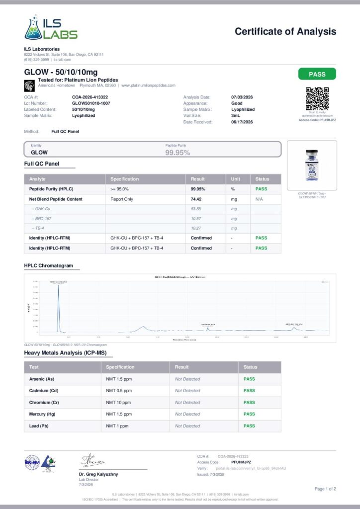Select PASS status in the Lead row
Screen dimensions: 360x509
point(249,426)
